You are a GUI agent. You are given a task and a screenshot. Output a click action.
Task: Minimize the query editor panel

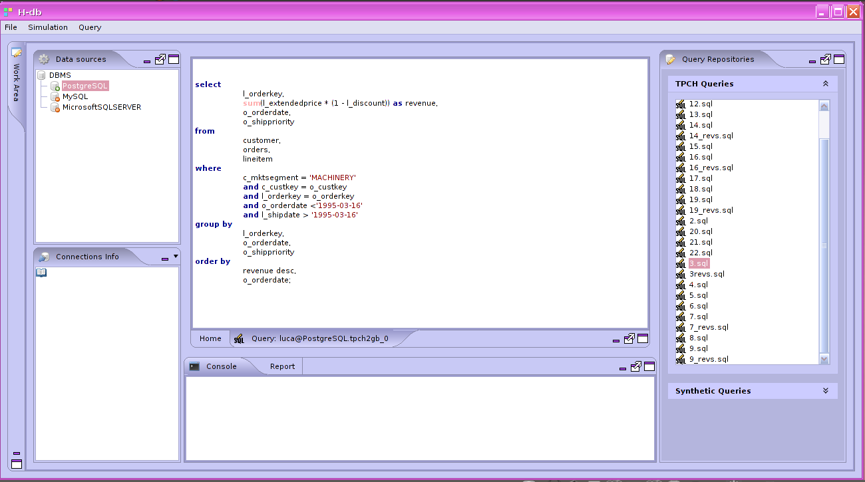(x=616, y=341)
